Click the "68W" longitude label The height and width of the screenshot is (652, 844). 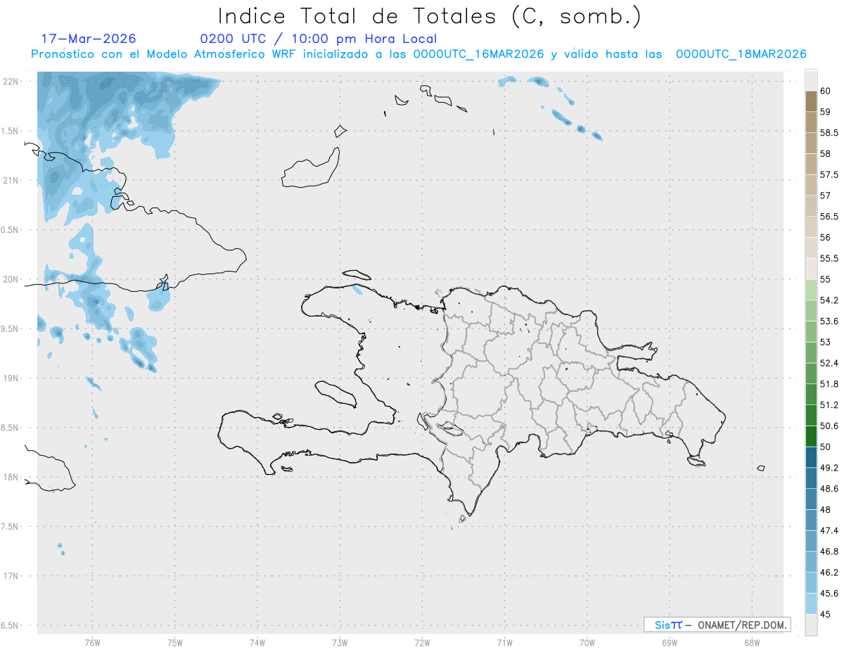point(751,642)
